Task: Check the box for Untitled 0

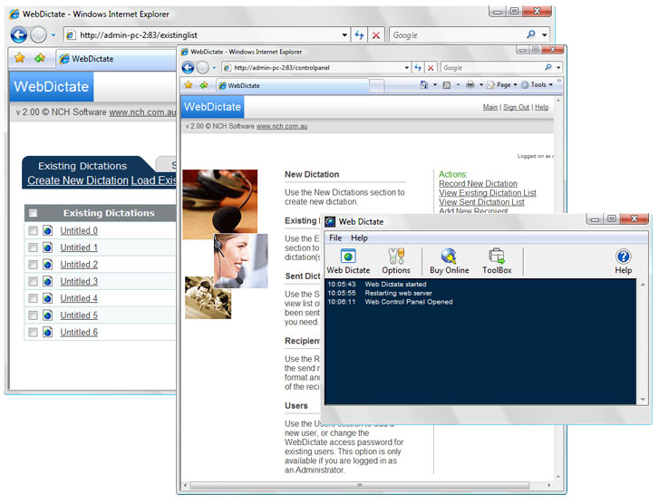Action: point(33,230)
